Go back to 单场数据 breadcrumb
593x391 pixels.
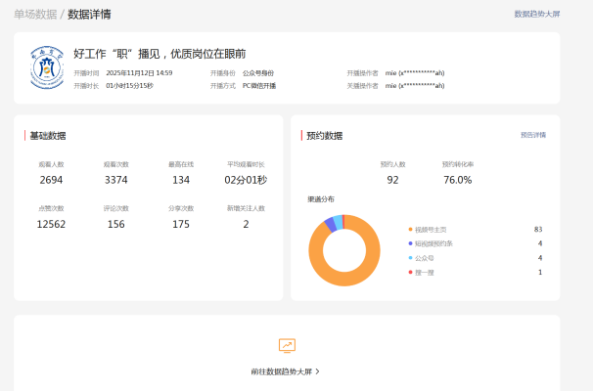point(34,15)
